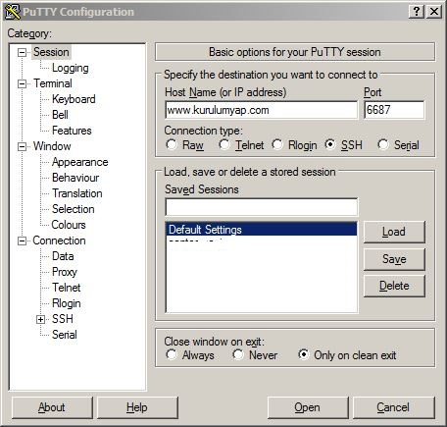Viewport: 447px width, 427px height.
Task: Collapse the Terminal category node
Action: 22,83
